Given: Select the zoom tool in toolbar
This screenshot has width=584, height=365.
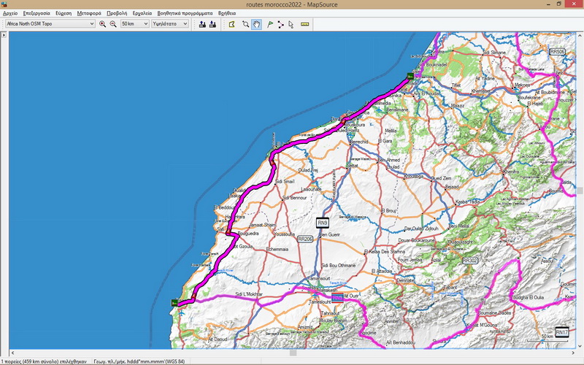Looking at the screenshot, I should coord(245,24).
